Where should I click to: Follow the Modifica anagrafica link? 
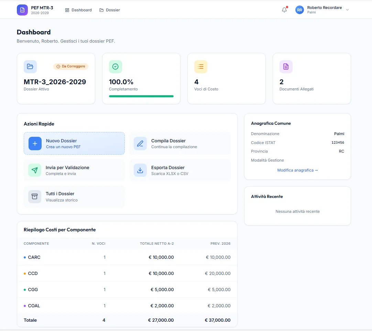[x=297, y=170]
